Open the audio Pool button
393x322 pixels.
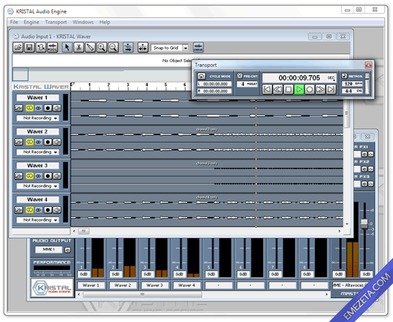(x=53, y=47)
